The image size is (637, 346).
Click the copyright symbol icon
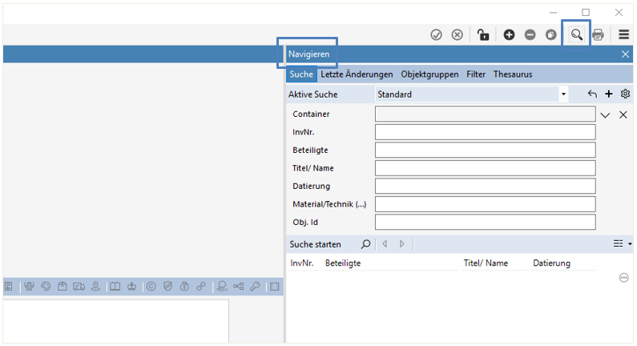[x=150, y=286]
